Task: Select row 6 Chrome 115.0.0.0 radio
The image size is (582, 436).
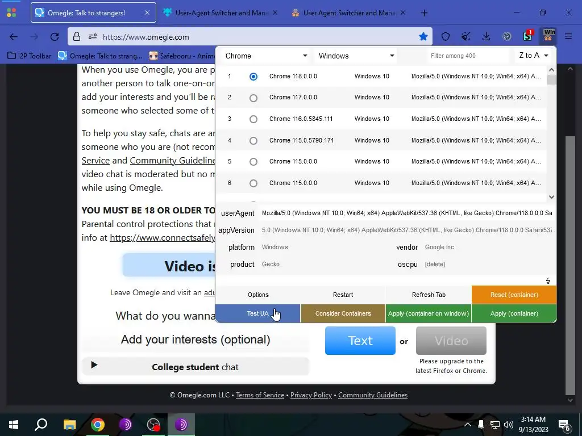Action: [x=253, y=183]
